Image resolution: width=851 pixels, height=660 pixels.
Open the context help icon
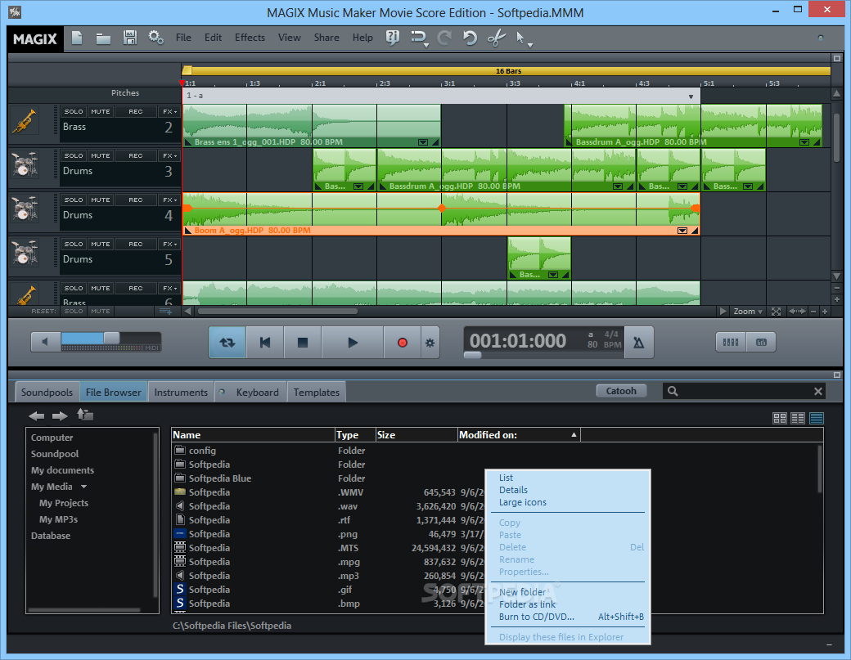click(x=393, y=38)
